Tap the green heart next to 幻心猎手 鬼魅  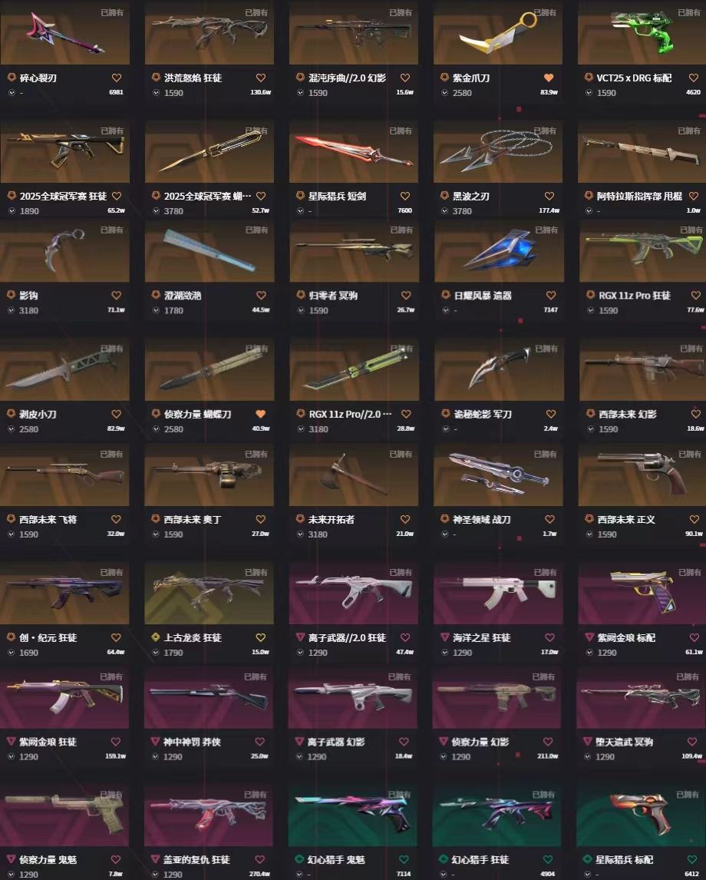(x=404, y=859)
